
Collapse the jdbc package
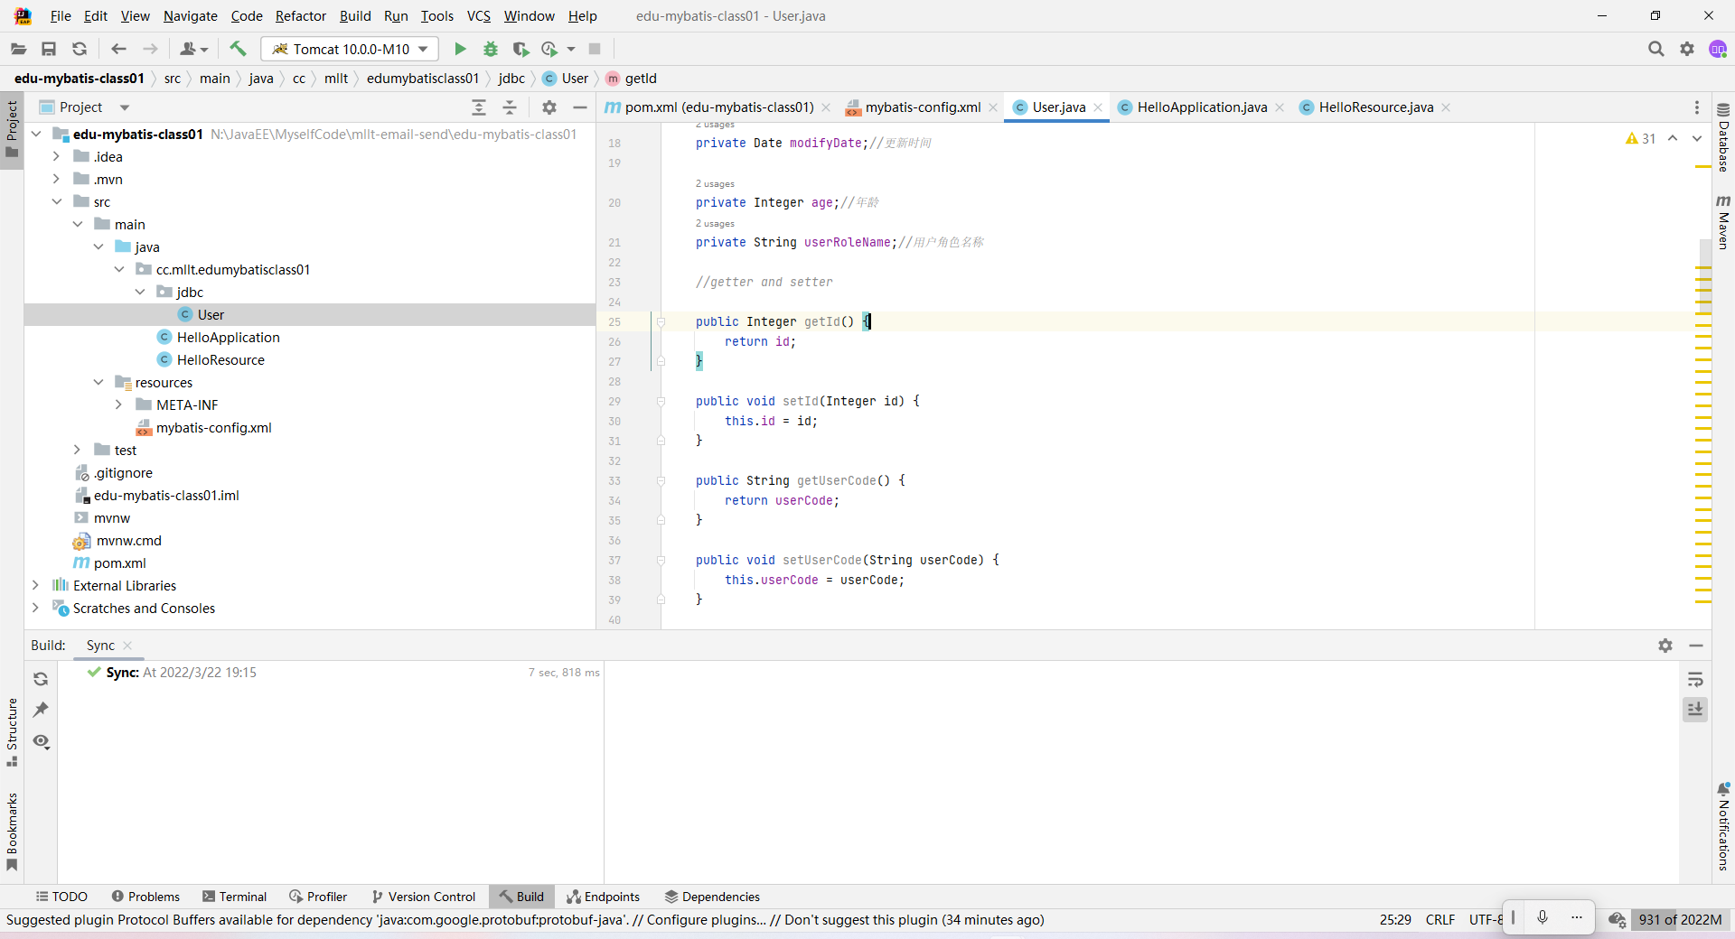139,292
